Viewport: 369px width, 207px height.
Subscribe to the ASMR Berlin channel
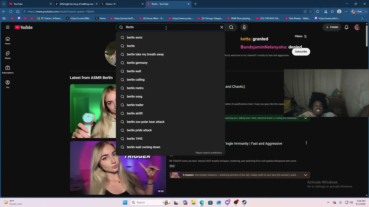(301, 52)
